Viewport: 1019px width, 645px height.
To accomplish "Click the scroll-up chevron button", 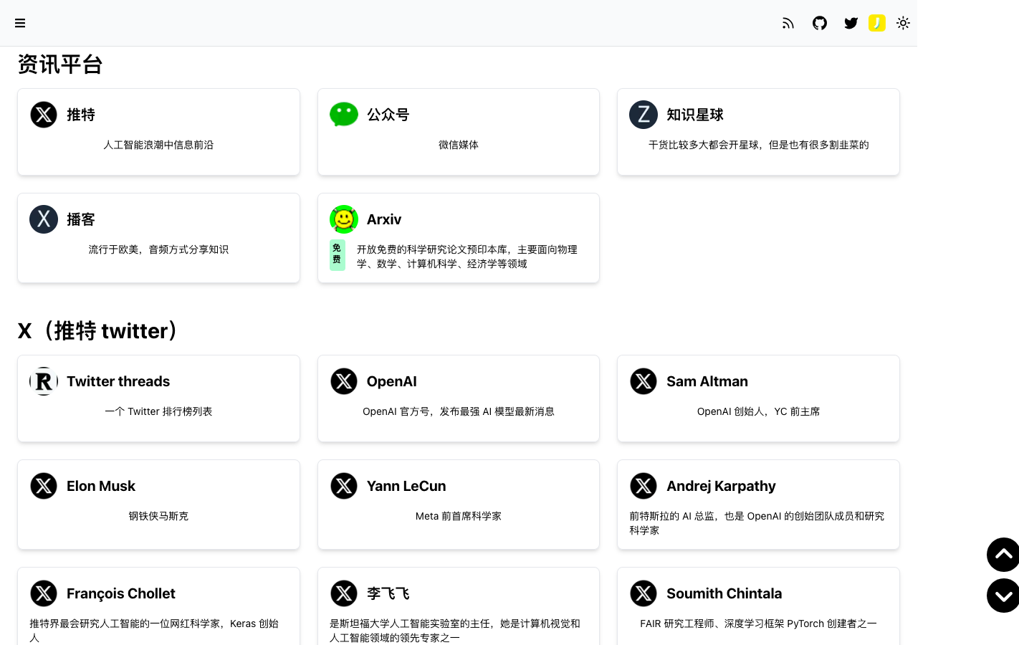I will pyautogui.click(x=1003, y=554).
